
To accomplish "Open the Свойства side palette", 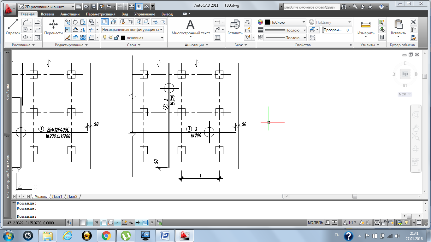I will point(8,92).
